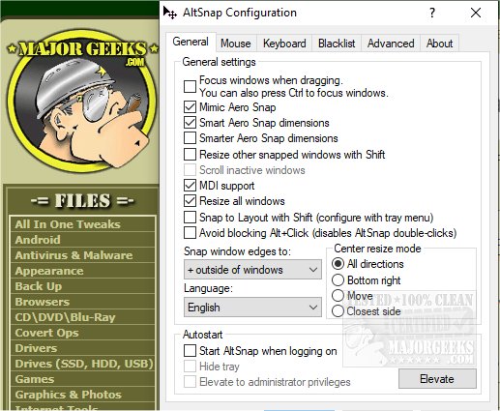The image size is (500, 411).
Task: Select Move center resize mode
Action: coord(338,296)
